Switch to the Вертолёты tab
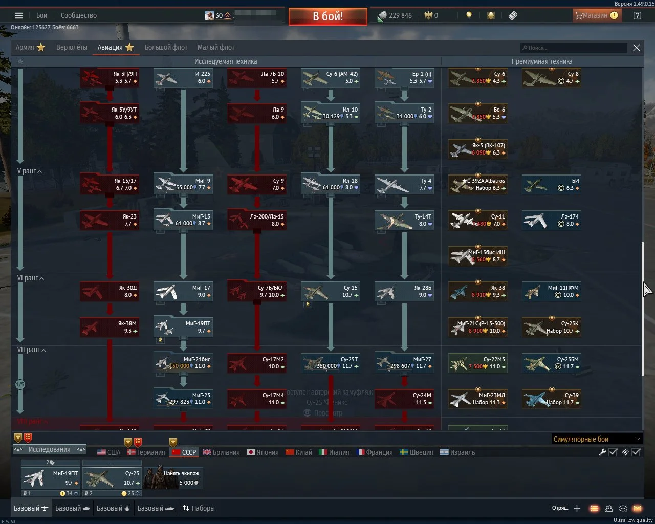 tap(72, 47)
